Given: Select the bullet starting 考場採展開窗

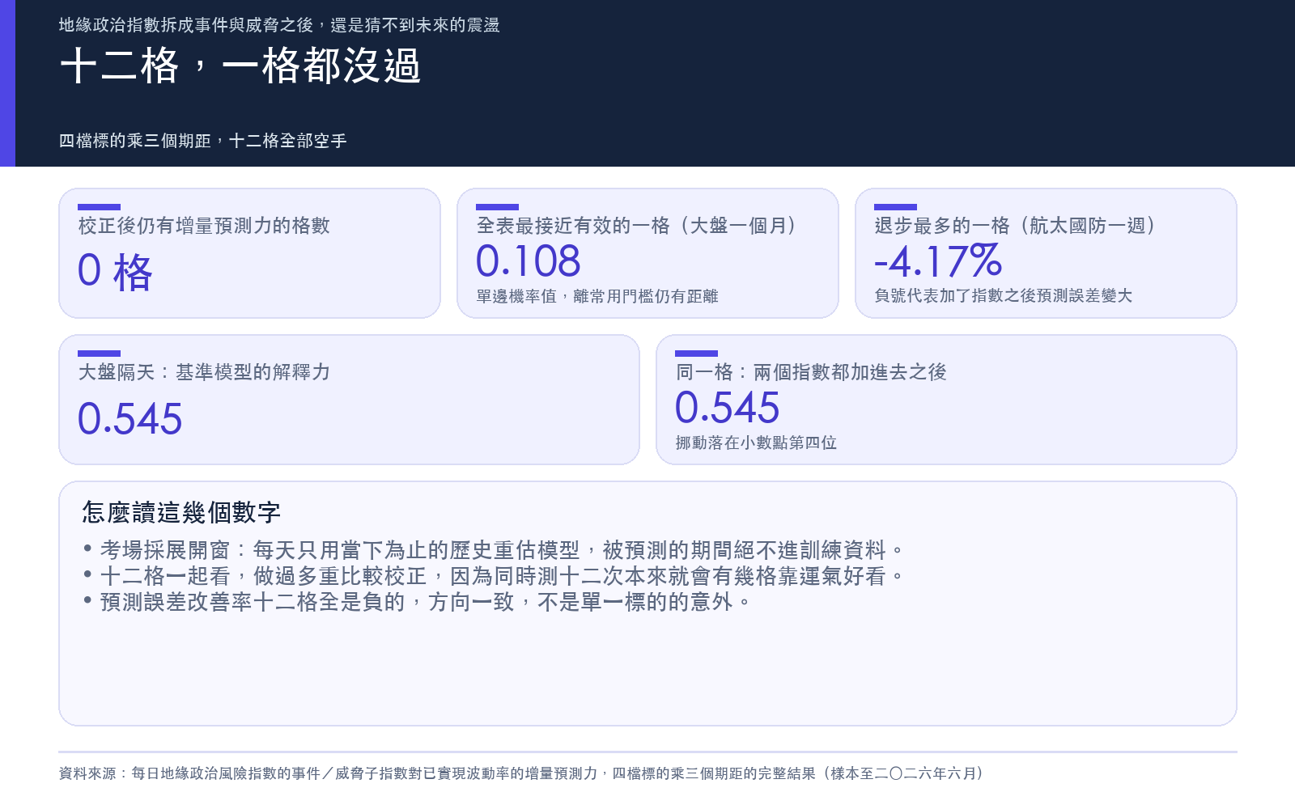Looking at the screenshot, I should (494, 550).
